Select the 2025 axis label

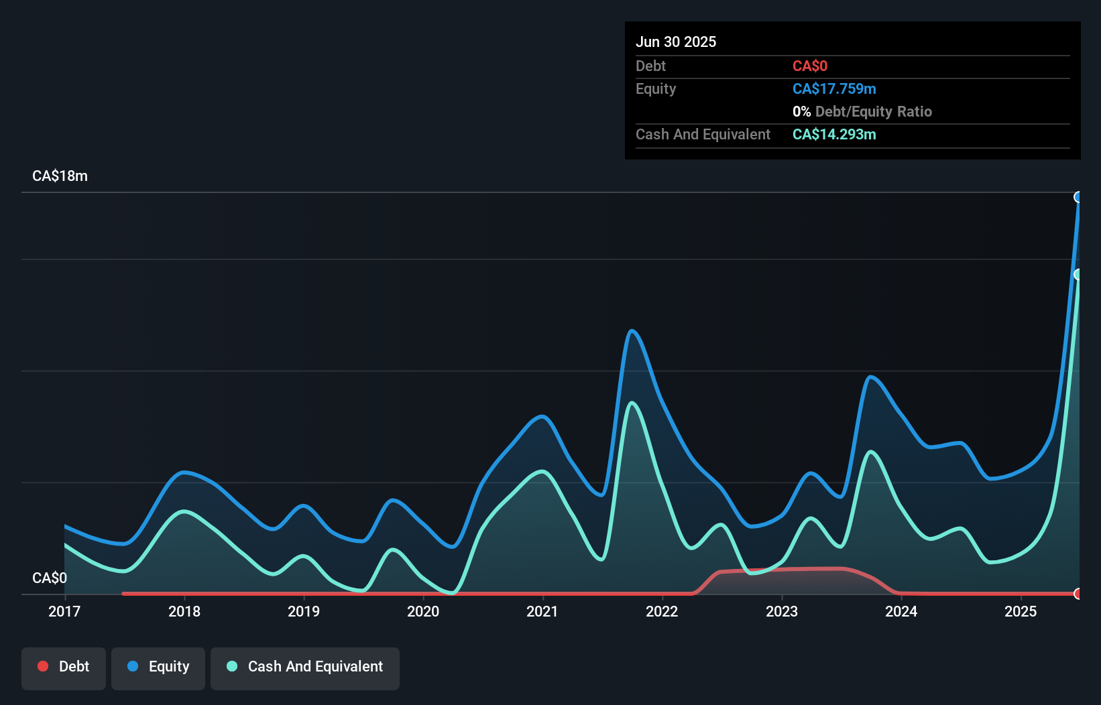(x=1021, y=611)
